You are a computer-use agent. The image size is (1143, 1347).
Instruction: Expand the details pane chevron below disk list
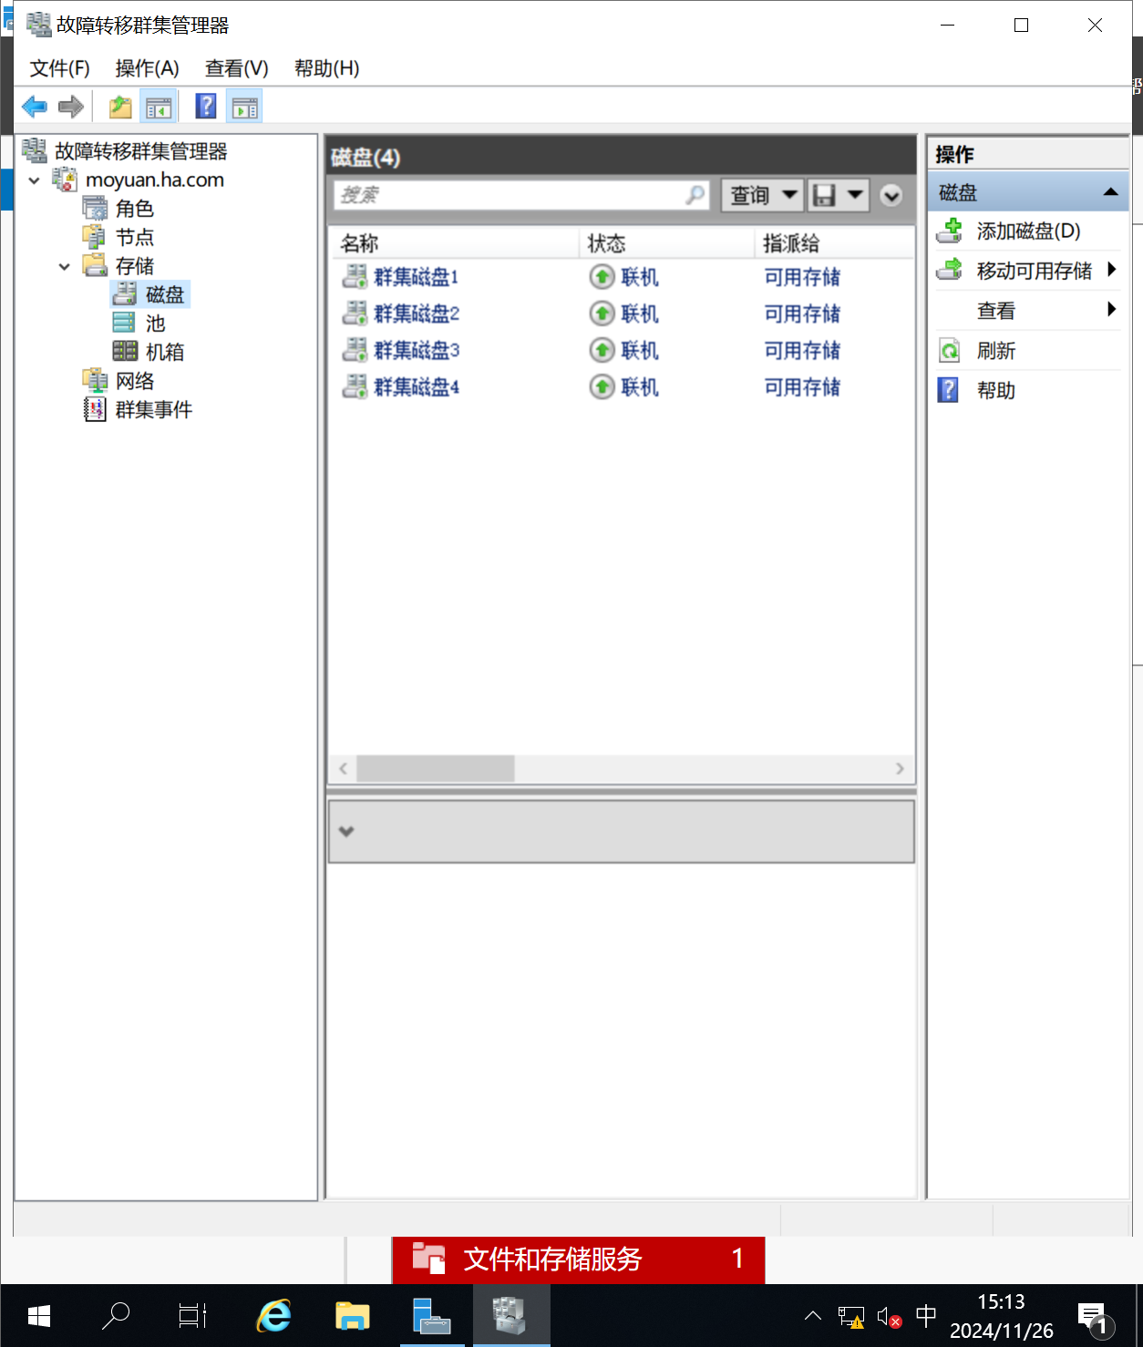point(346,831)
